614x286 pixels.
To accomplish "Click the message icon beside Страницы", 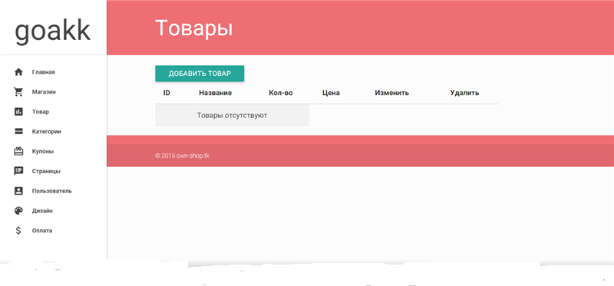I will click(18, 171).
